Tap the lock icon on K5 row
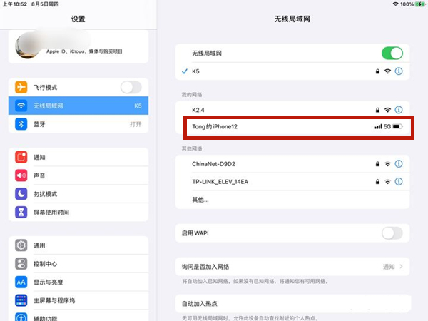 377,71
